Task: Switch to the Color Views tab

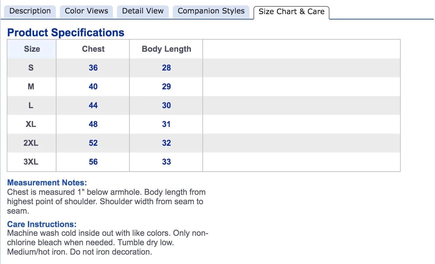Action: pos(86,11)
